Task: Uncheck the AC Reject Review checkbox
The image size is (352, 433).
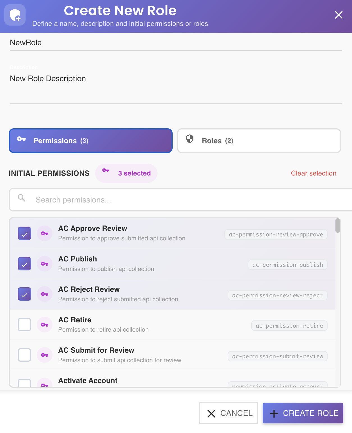Action: pyautogui.click(x=24, y=294)
